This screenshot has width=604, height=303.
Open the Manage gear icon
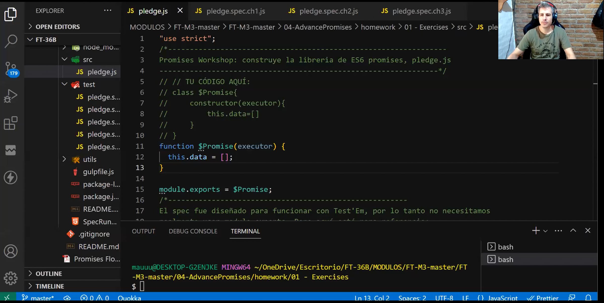tap(11, 278)
